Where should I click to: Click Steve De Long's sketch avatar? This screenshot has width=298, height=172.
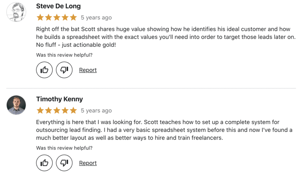pos(16,12)
